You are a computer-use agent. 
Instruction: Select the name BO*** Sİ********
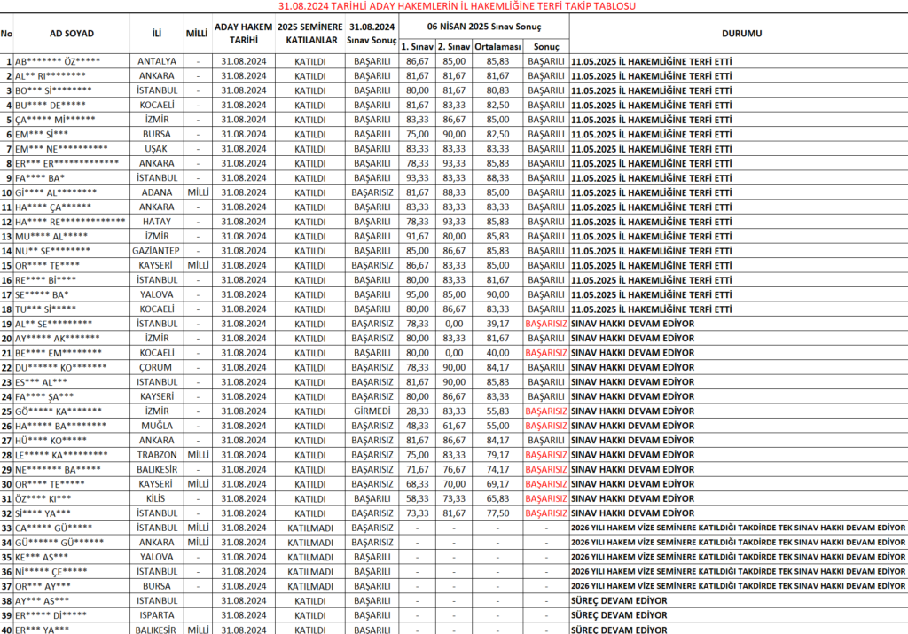point(53,90)
